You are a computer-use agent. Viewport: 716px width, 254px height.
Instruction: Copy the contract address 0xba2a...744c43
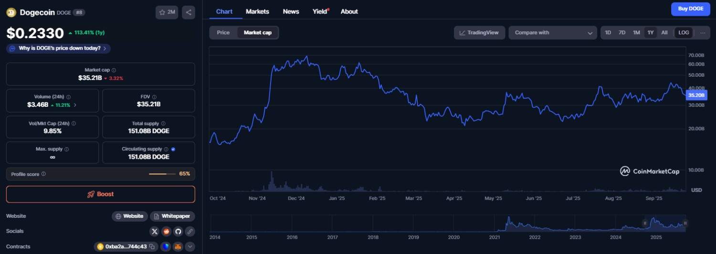[x=152, y=246]
